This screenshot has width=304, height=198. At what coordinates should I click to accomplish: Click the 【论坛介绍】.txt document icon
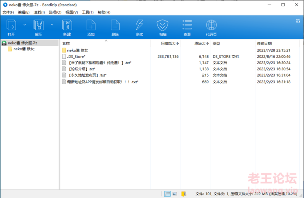click(64, 69)
